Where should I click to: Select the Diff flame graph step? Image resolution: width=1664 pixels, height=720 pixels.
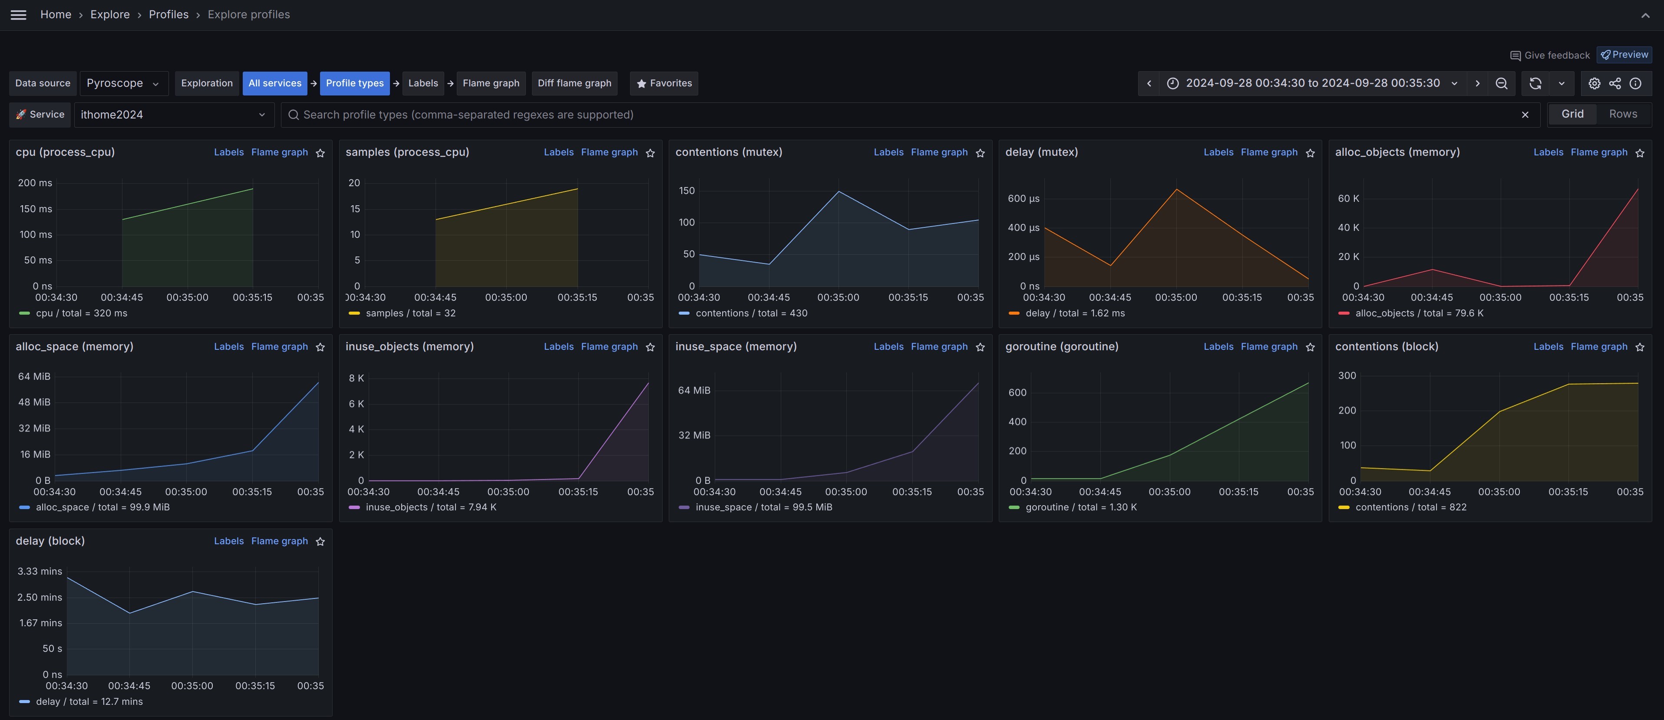click(x=574, y=83)
